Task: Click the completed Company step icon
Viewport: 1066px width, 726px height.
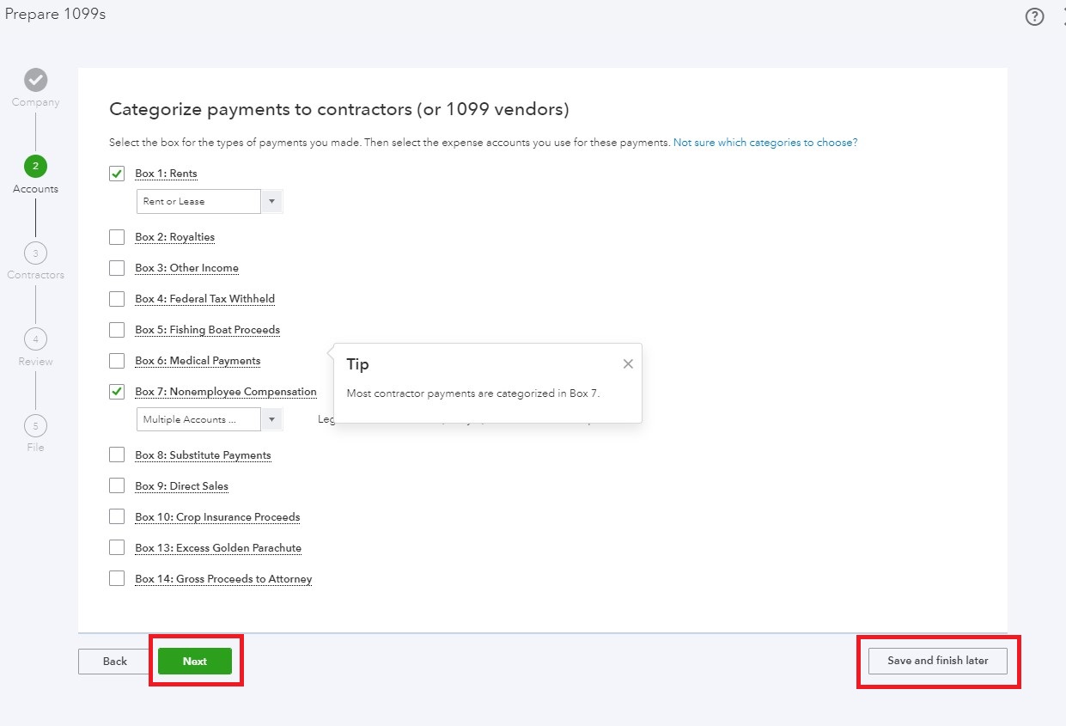Action: click(x=35, y=81)
